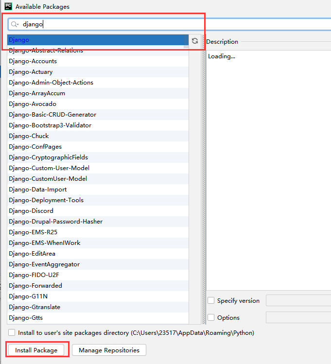This screenshot has width=331, height=364.
Task: Select Django-Discord package
Action: [98, 210]
